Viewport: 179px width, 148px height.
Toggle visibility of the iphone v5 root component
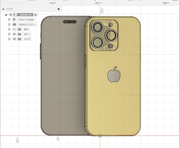[x=11, y=15]
